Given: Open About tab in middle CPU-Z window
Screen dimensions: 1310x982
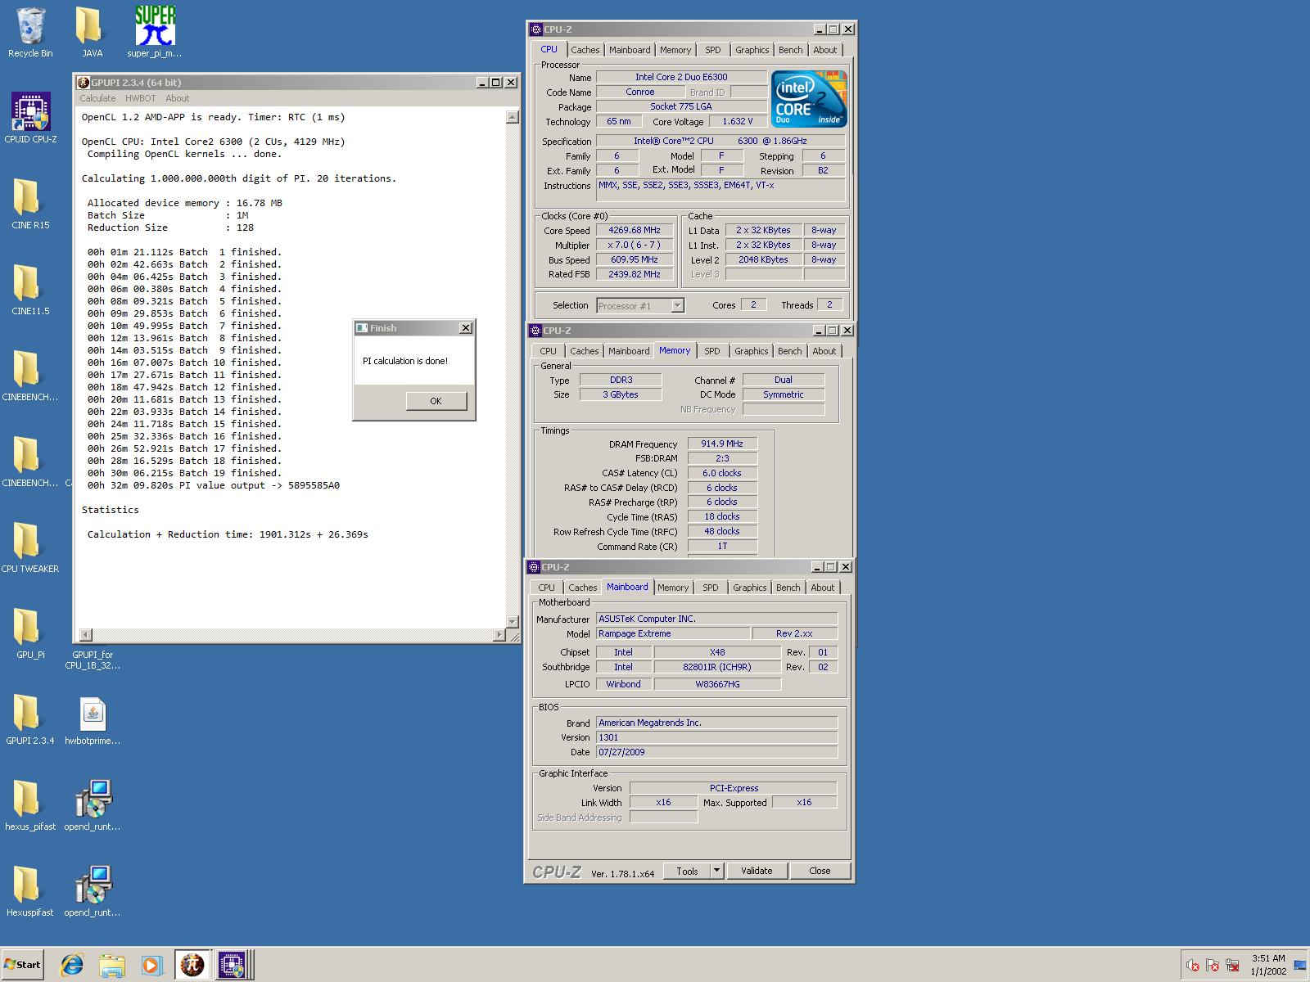Looking at the screenshot, I should pos(824,351).
